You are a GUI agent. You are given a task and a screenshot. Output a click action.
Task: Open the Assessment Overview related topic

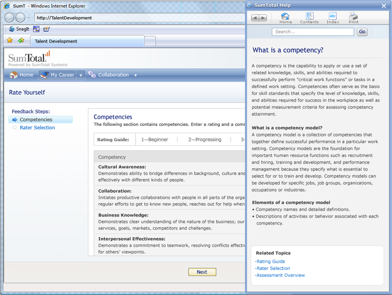pos(280,275)
